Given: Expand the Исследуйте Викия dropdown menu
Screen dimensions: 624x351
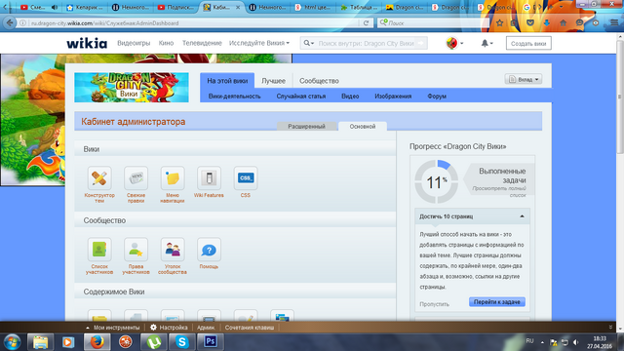Looking at the screenshot, I should pyautogui.click(x=259, y=43).
